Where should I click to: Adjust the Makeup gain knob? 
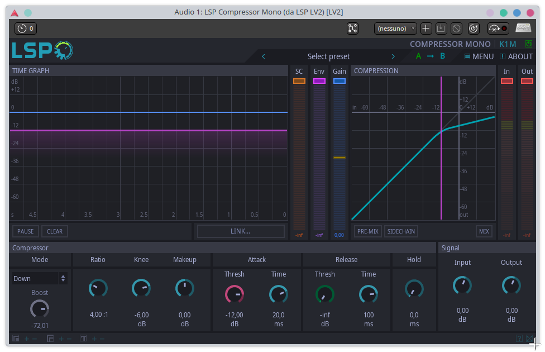185,288
